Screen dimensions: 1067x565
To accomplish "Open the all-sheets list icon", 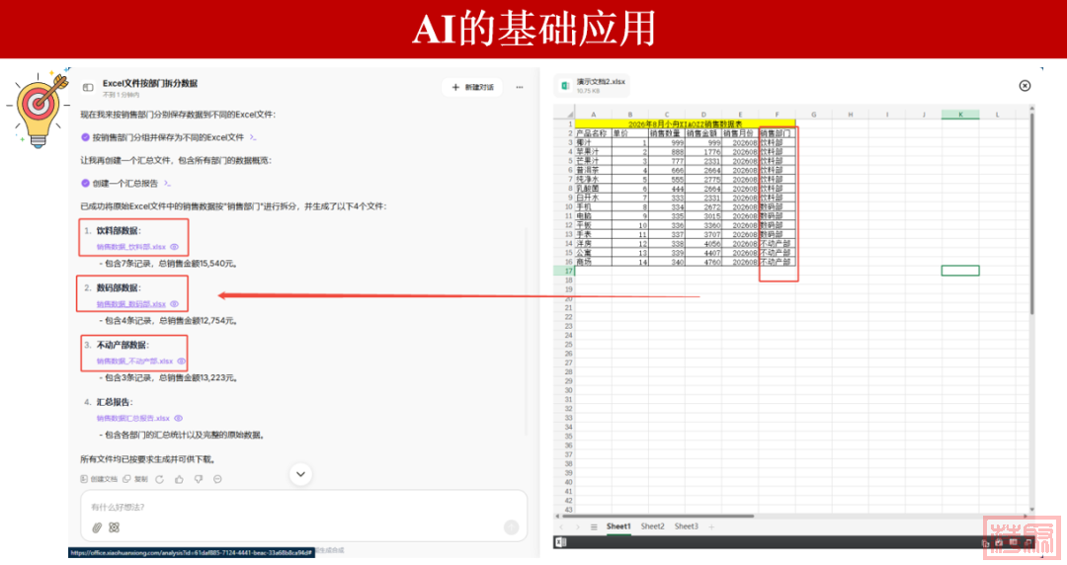I will [594, 526].
